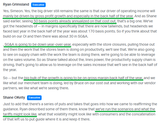Click the Executive badge beside Shane OKelly

tap(34, 98)
